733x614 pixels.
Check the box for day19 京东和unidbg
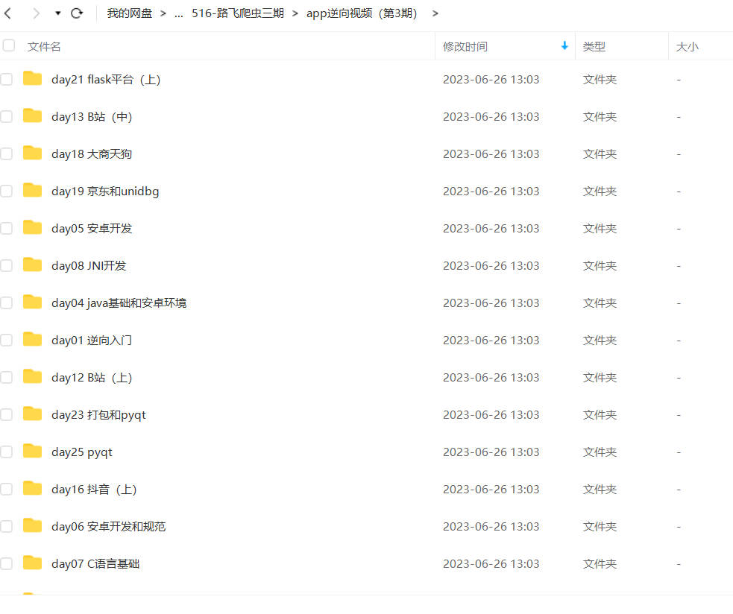[7, 191]
